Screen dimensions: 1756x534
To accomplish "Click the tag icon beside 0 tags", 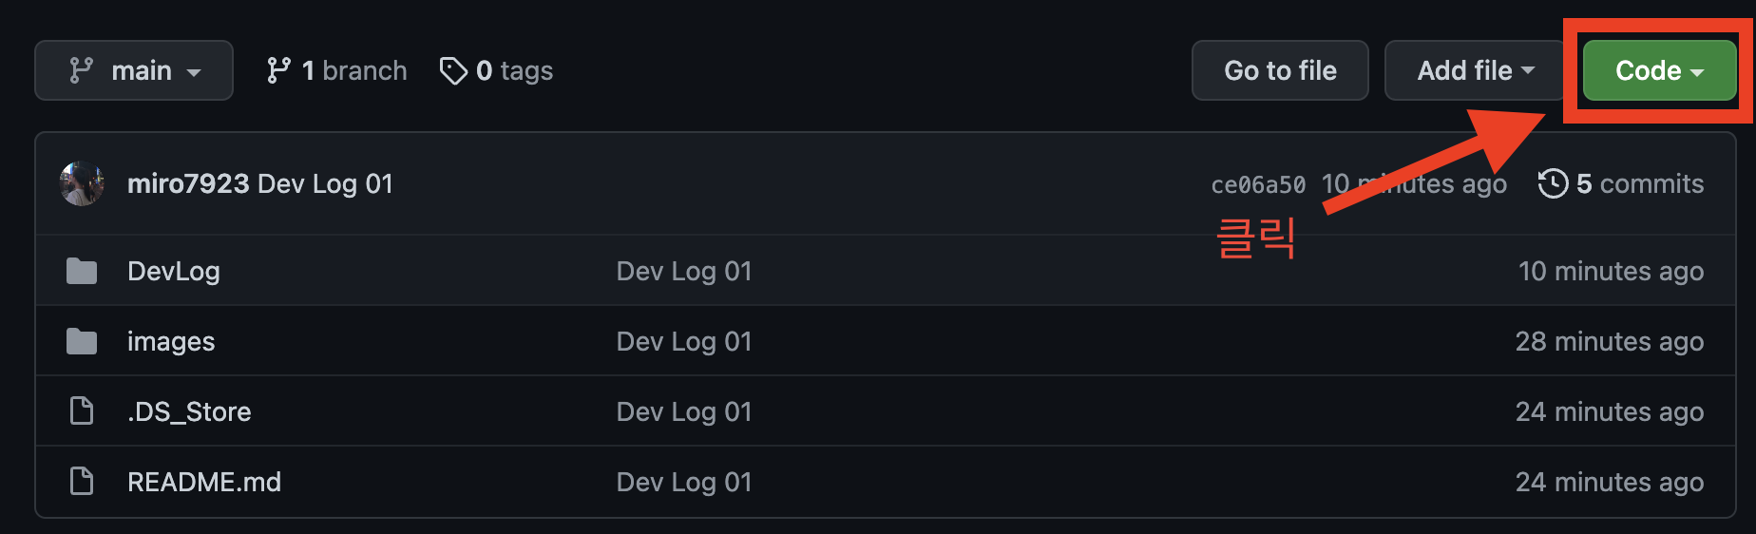I will pos(453,70).
